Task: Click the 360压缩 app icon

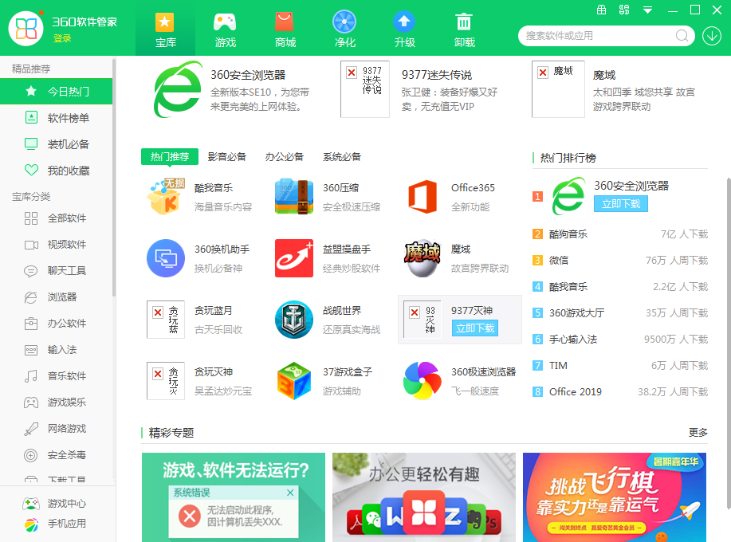Action: pos(293,197)
